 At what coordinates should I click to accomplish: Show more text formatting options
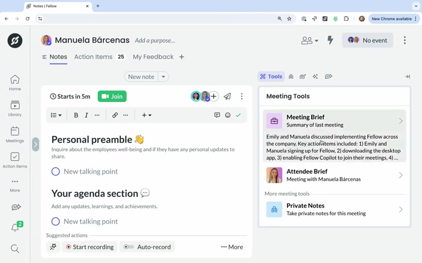click(97, 115)
